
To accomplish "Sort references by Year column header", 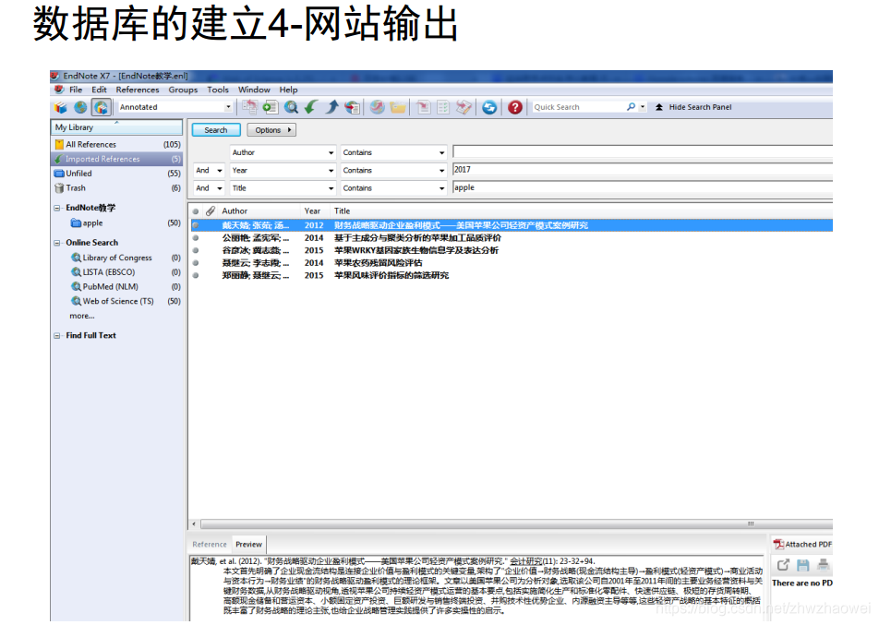I will 312,210.
